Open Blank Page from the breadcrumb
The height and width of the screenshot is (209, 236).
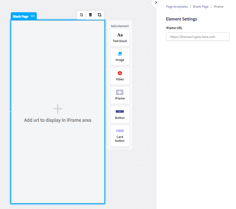[201, 6]
